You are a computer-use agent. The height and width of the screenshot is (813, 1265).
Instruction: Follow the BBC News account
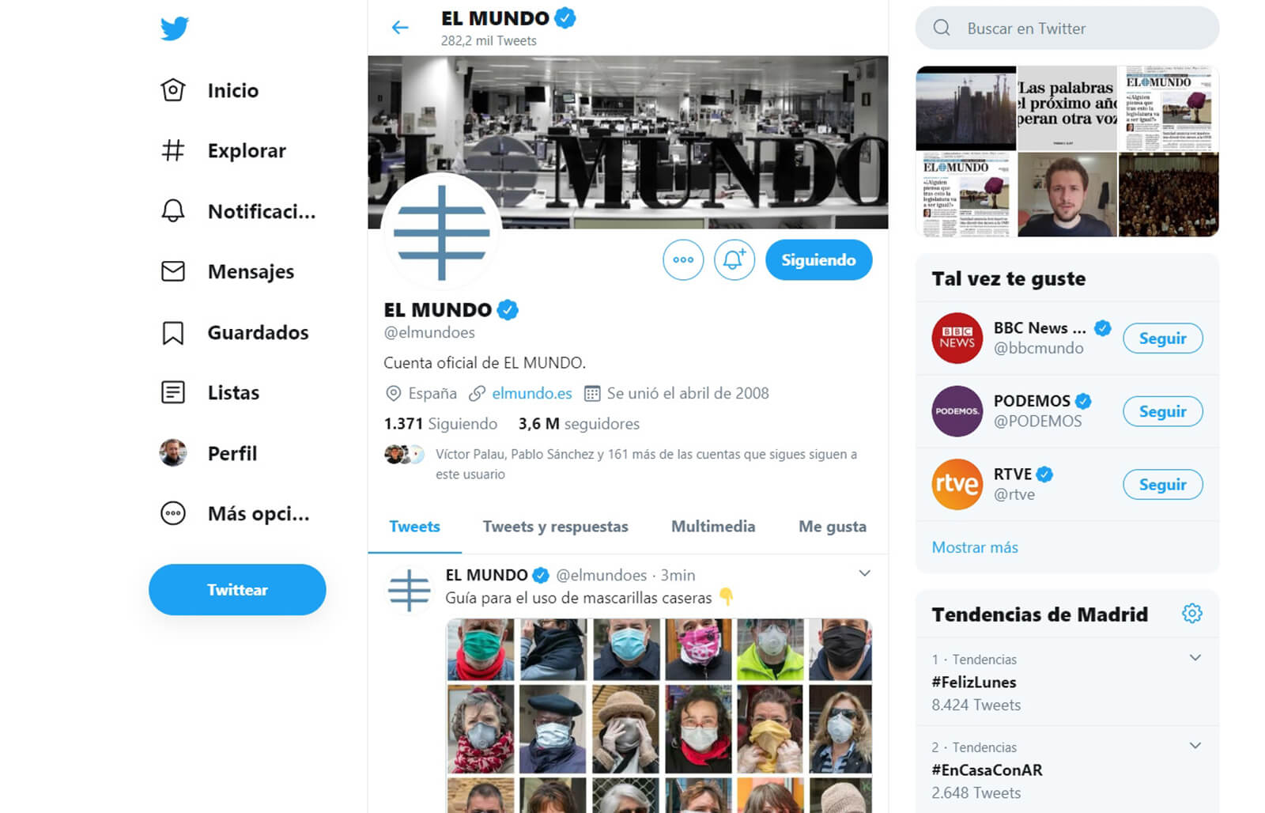pos(1162,338)
